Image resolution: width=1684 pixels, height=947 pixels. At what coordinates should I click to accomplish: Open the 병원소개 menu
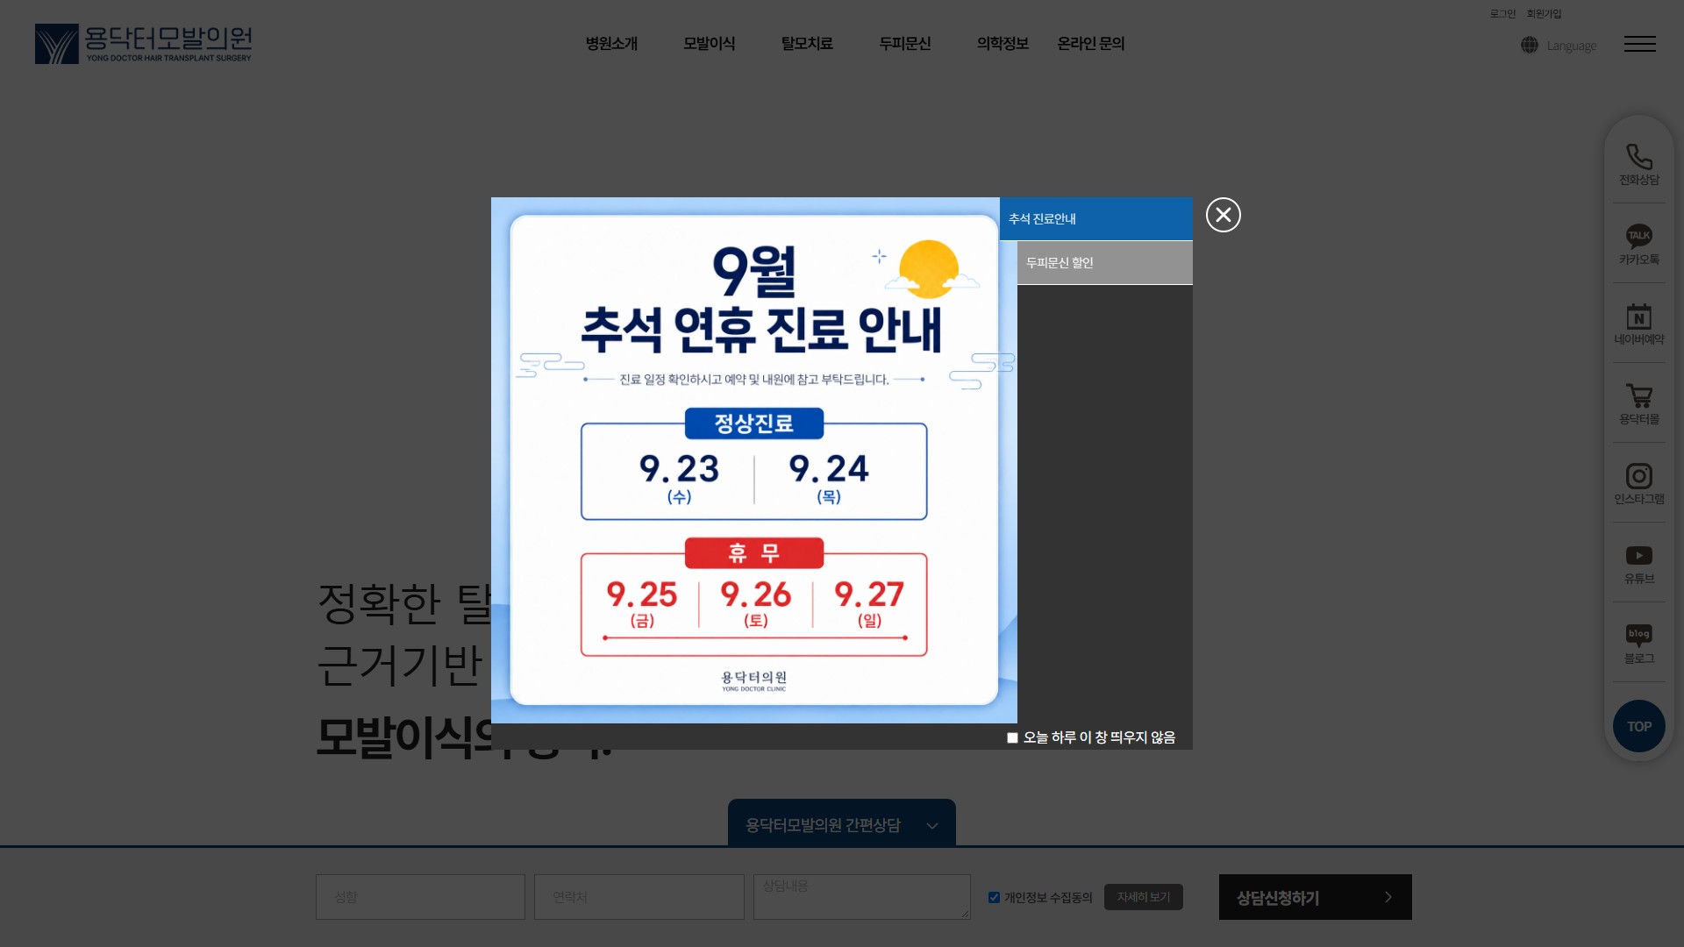point(611,44)
